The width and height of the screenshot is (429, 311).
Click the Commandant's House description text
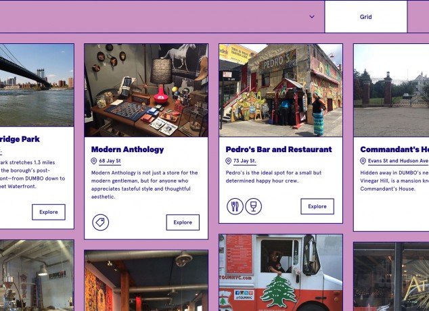(x=394, y=181)
